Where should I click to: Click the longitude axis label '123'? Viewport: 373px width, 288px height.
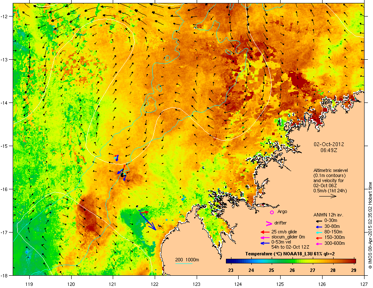(197, 284)
